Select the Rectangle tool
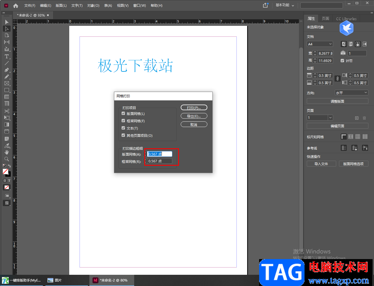Image resolution: width=374 pixels, height=286 pixels. coord(7,90)
